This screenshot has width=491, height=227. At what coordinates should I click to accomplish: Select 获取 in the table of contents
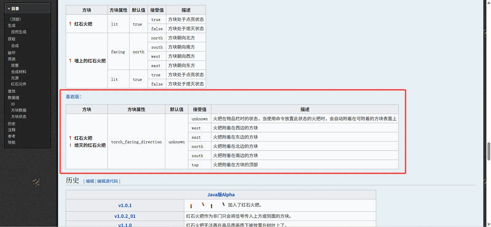click(x=12, y=39)
